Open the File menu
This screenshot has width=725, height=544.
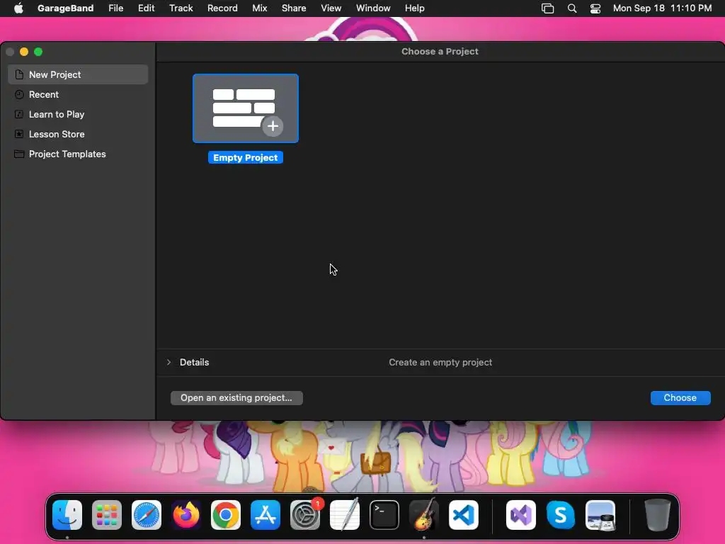(x=115, y=8)
